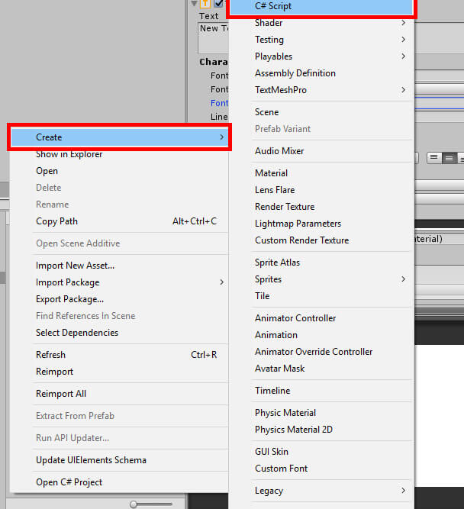Click the highlighted text alignment button
464x509 pixels.
(x=449, y=158)
